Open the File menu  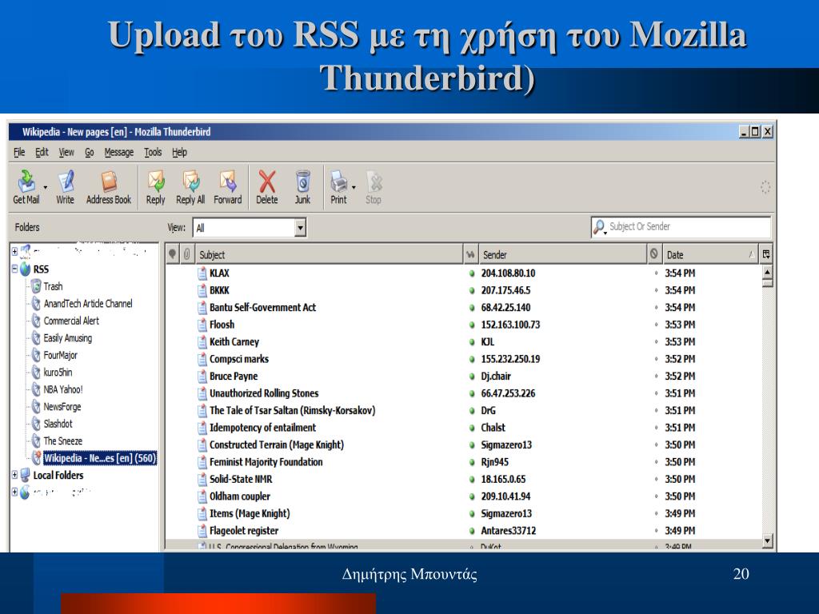(x=19, y=152)
